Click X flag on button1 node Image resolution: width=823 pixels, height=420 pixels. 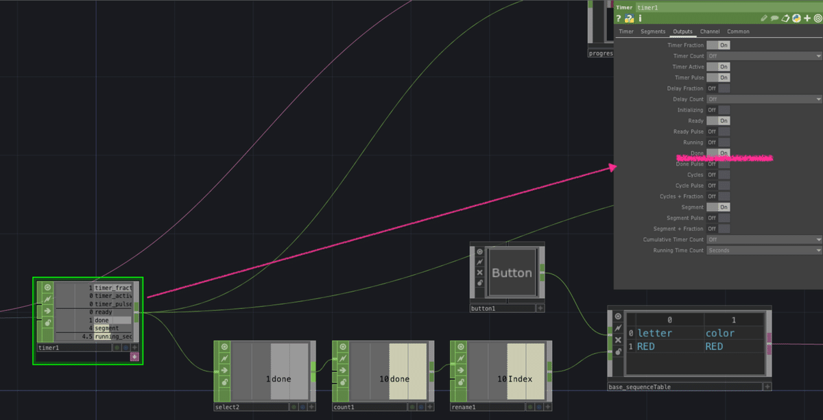pyautogui.click(x=479, y=272)
